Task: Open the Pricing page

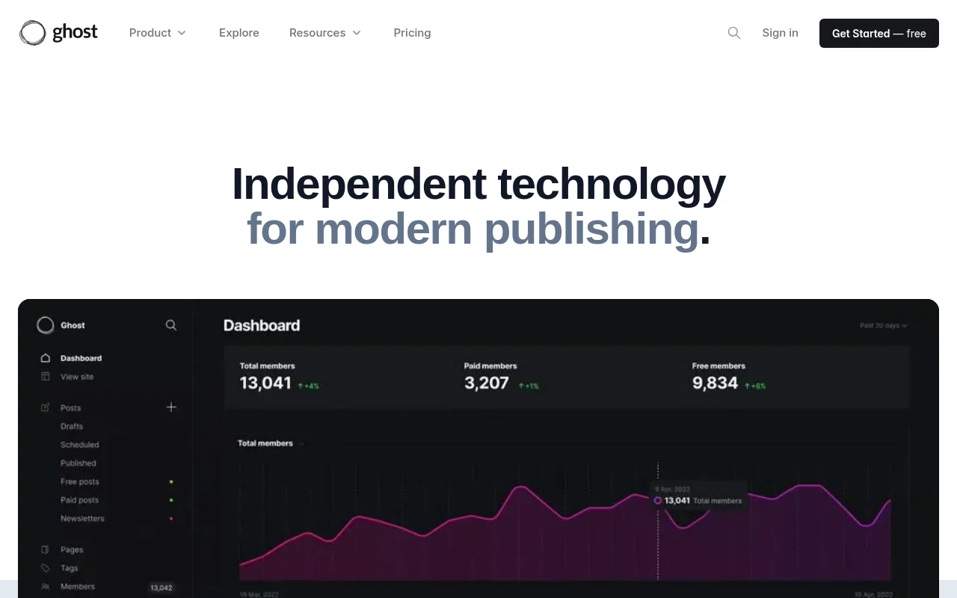Action: point(412,33)
